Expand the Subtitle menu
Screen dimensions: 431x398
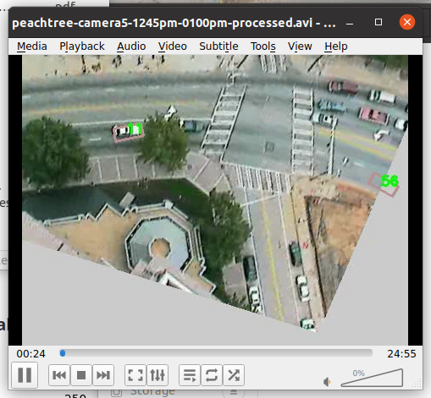pyautogui.click(x=218, y=46)
